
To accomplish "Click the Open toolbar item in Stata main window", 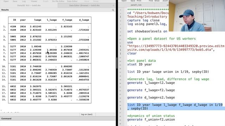I will [6, 1].
